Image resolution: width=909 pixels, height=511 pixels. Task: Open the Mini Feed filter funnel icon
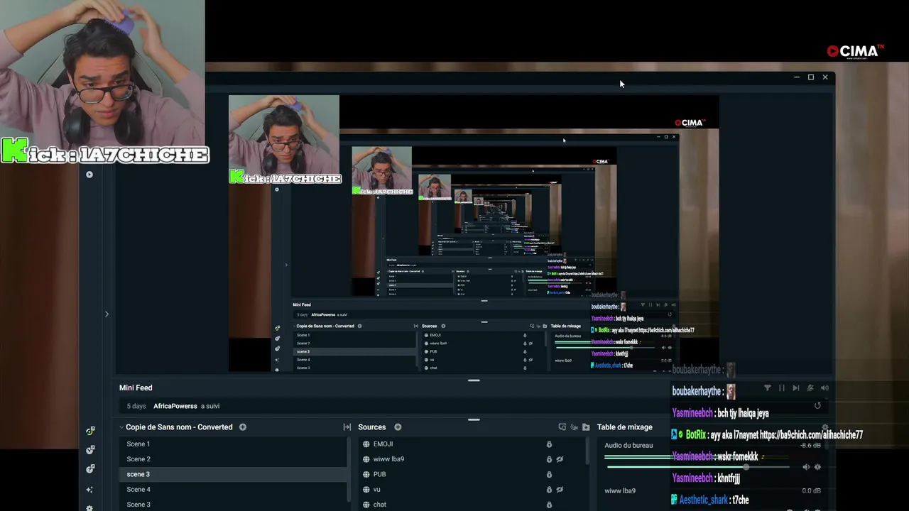pyautogui.click(x=768, y=388)
